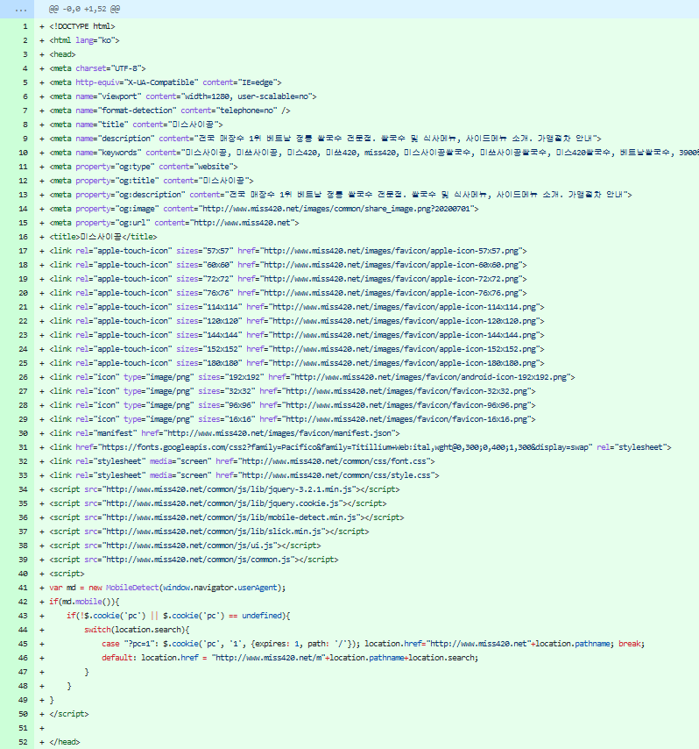
Task: Click the apple-icon-144x144.png link line
Action: click(297, 335)
